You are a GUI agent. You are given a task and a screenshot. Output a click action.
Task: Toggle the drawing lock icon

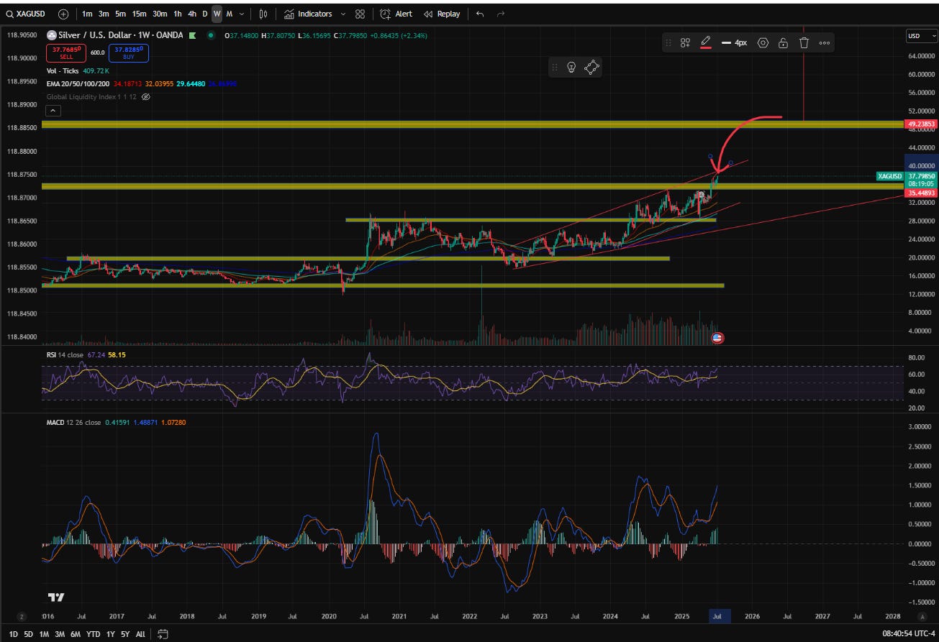pos(783,42)
